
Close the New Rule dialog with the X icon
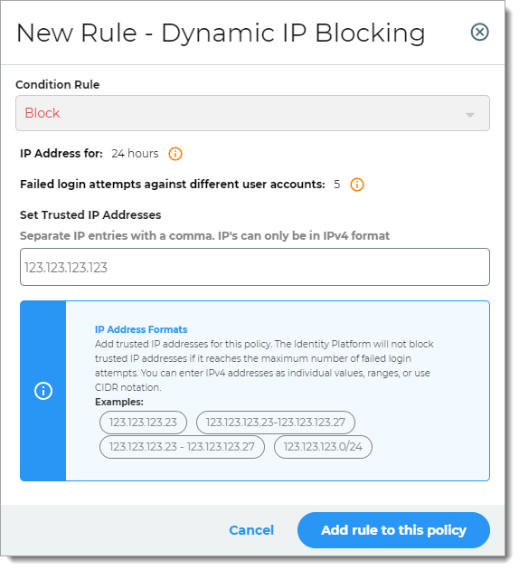point(479,32)
